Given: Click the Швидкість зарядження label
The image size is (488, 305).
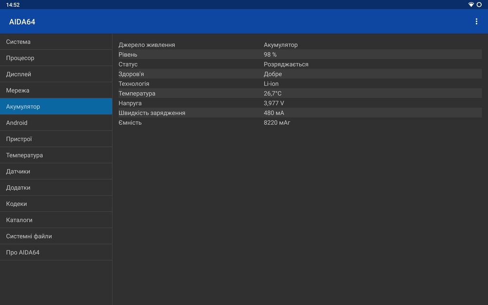Looking at the screenshot, I should [152, 113].
